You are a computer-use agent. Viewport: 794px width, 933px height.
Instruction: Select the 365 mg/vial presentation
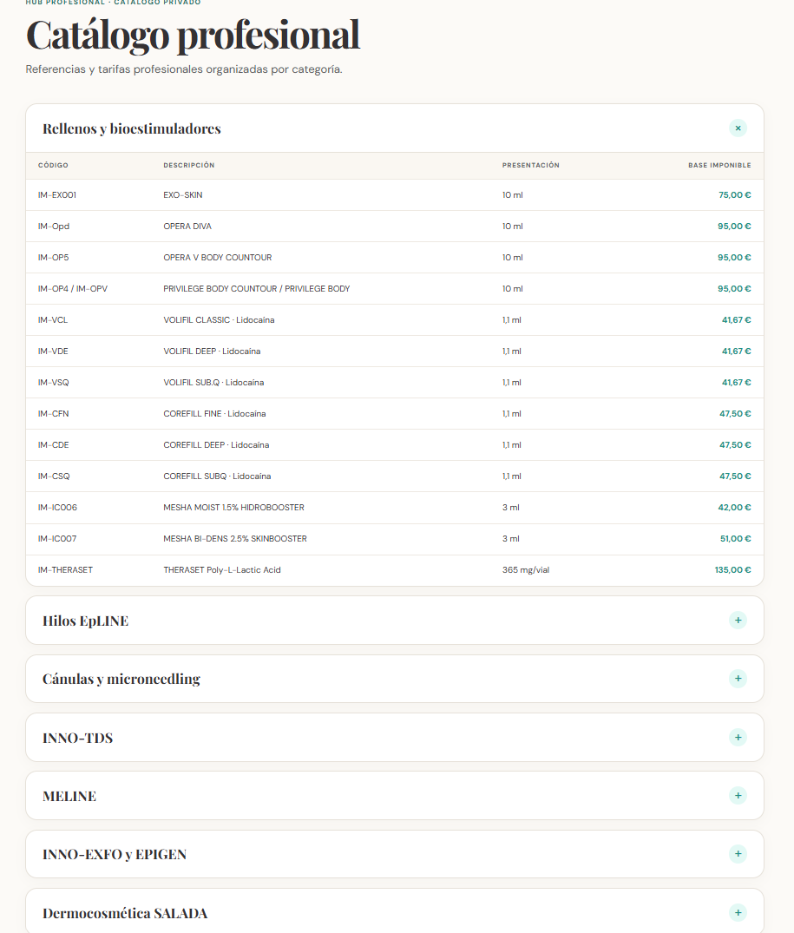526,570
